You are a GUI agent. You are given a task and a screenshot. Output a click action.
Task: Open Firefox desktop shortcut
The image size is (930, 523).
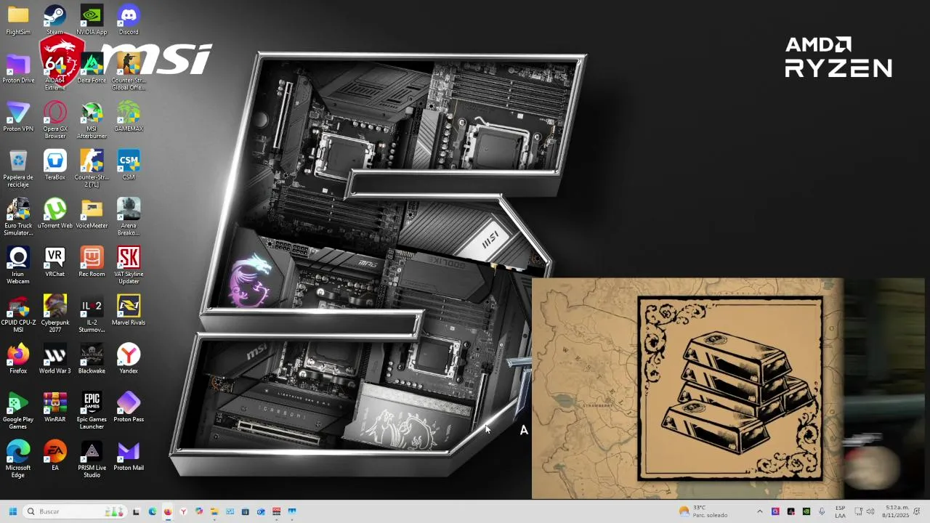(x=18, y=359)
